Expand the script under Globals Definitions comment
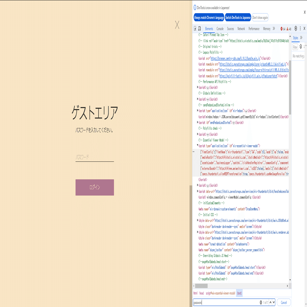 [x=198, y=99]
